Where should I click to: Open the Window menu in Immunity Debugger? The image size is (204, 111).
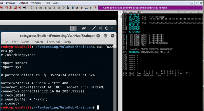click(x=36, y=3)
